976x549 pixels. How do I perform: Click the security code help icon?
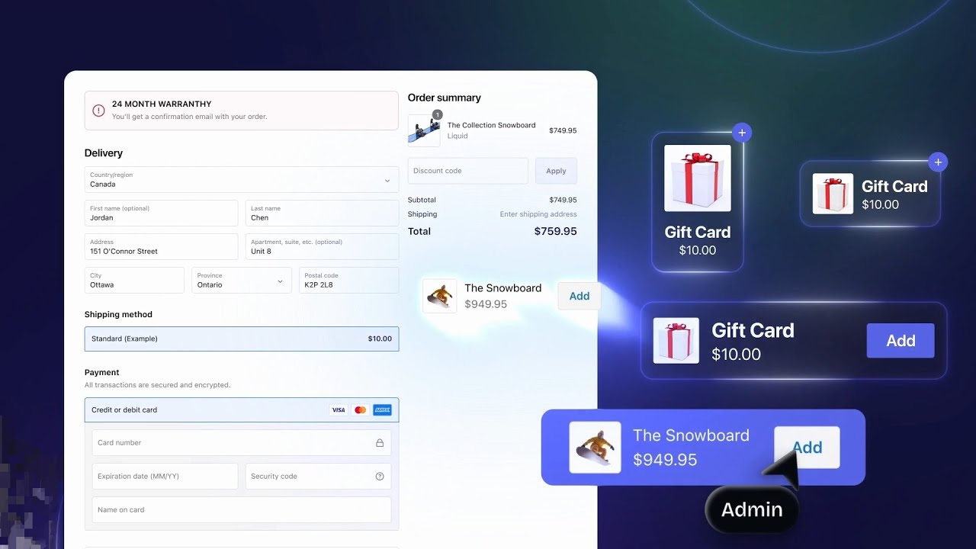380,477
